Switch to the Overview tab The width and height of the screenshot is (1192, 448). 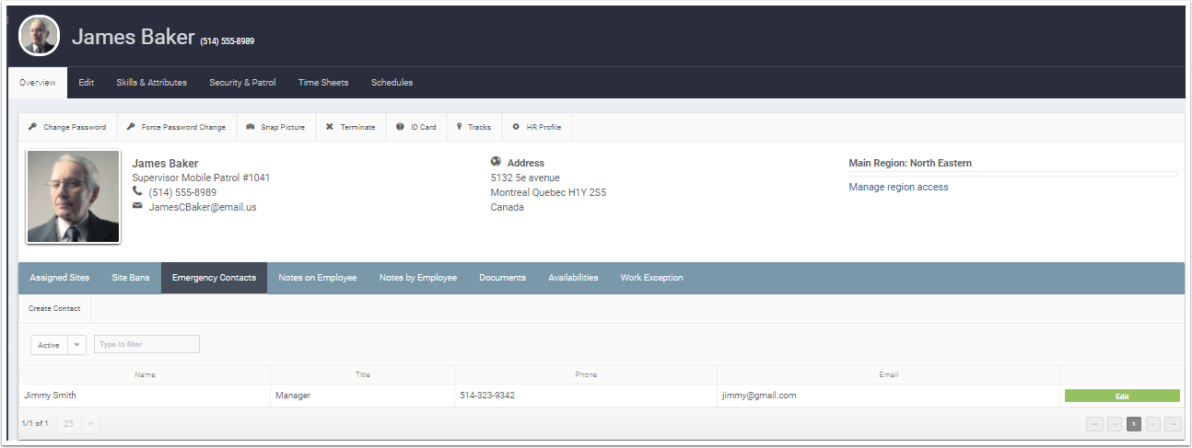point(38,83)
